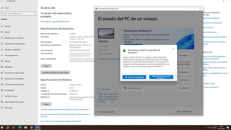The image size is (231, 130).
Task: Close the Windows 11 requirements popup
Action: pyautogui.click(x=174, y=49)
